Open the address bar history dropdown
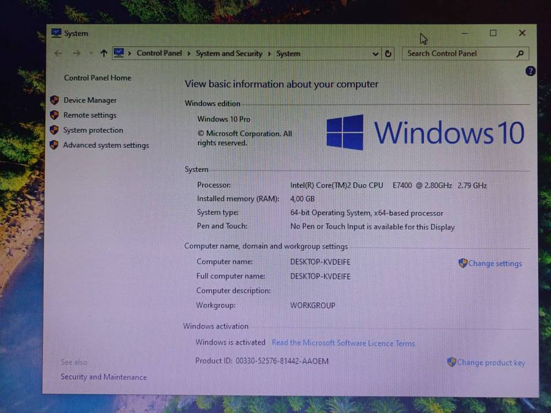Viewport: 551px width, 413px height. coord(375,54)
